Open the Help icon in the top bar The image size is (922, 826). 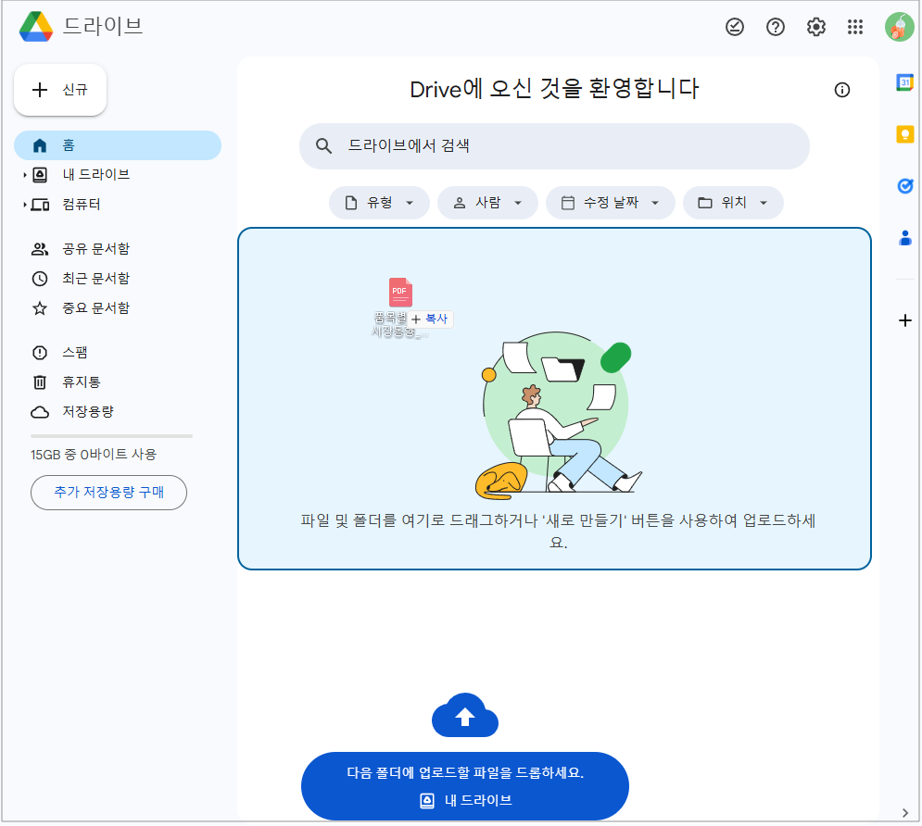pyautogui.click(x=776, y=27)
